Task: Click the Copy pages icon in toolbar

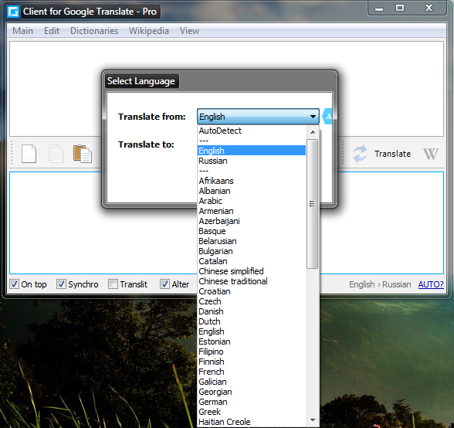Action: click(56, 154)
